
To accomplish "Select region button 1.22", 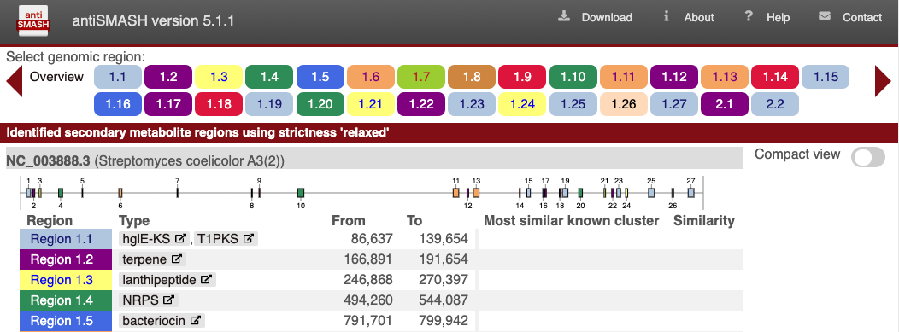I will (421, 104).
